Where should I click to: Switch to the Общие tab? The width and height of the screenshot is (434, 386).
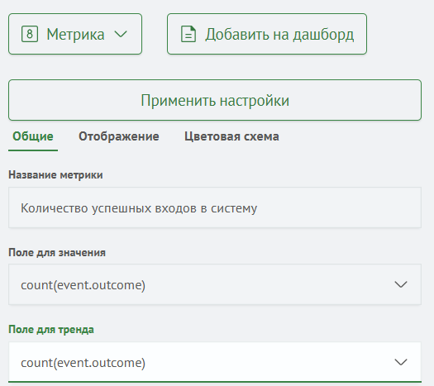pyautogui.click(x=33, y=136)
